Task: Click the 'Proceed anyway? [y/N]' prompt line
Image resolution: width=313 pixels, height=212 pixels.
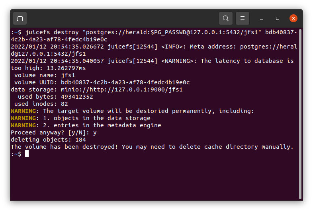Action: [x=54, y=132]
